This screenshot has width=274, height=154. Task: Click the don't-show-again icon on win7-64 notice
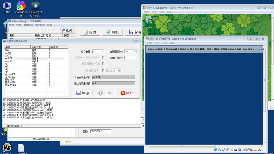pos(262,49)
